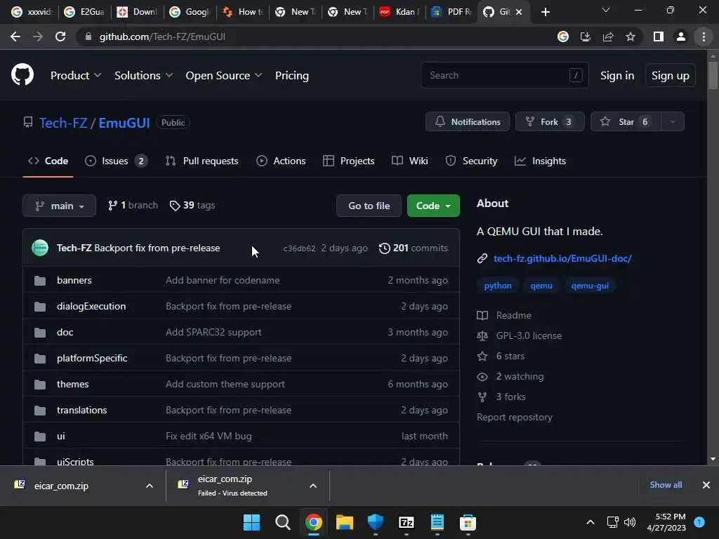Switch to the Code tab
719x539 pixels.
click(48, 161)
